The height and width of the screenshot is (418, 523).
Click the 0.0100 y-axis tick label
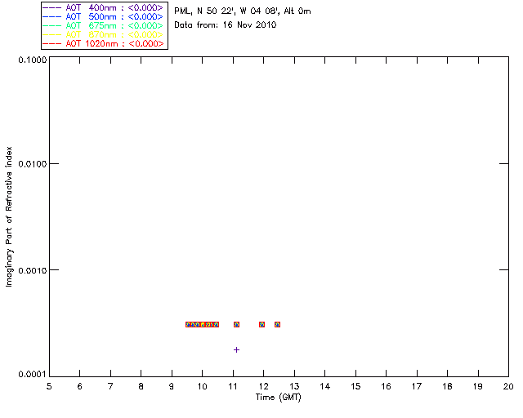33,164
